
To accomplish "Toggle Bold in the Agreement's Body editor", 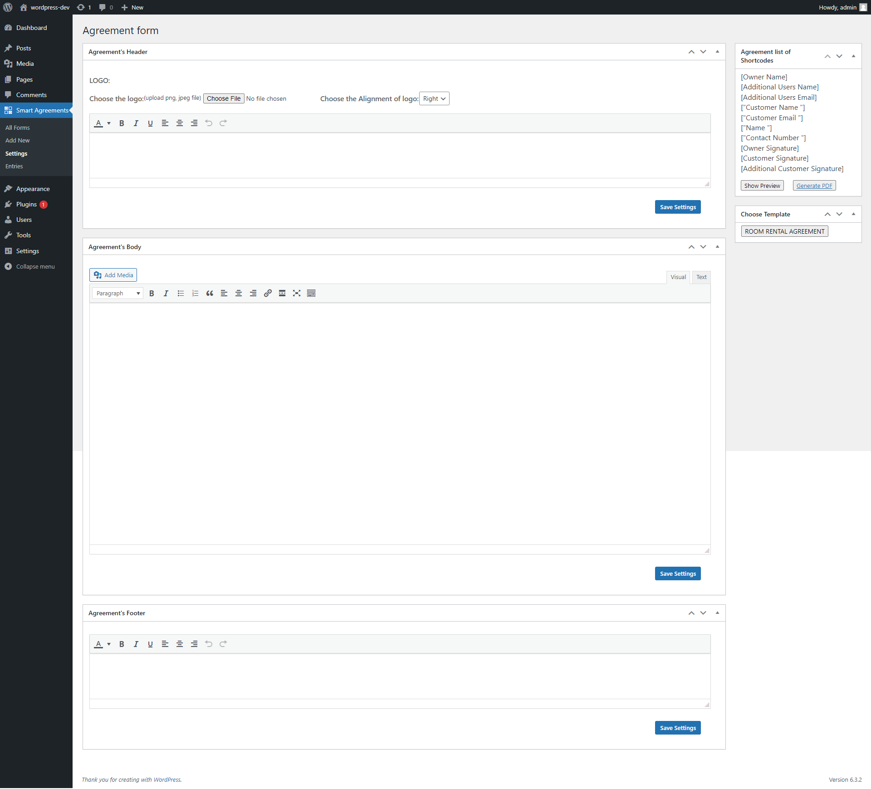I will coord(152,294).
